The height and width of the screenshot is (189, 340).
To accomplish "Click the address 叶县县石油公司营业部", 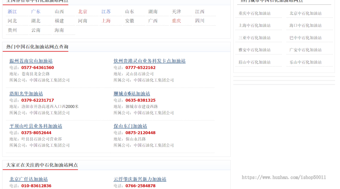I will [42, 139].
